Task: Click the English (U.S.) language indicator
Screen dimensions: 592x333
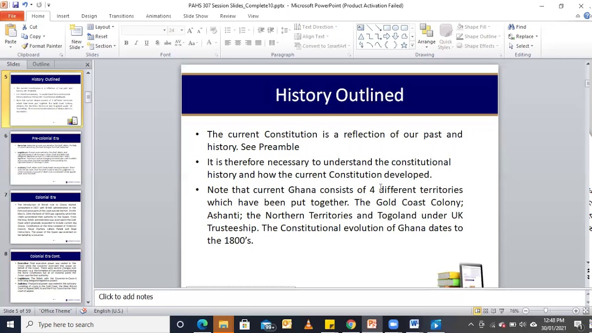Action: 108,311
